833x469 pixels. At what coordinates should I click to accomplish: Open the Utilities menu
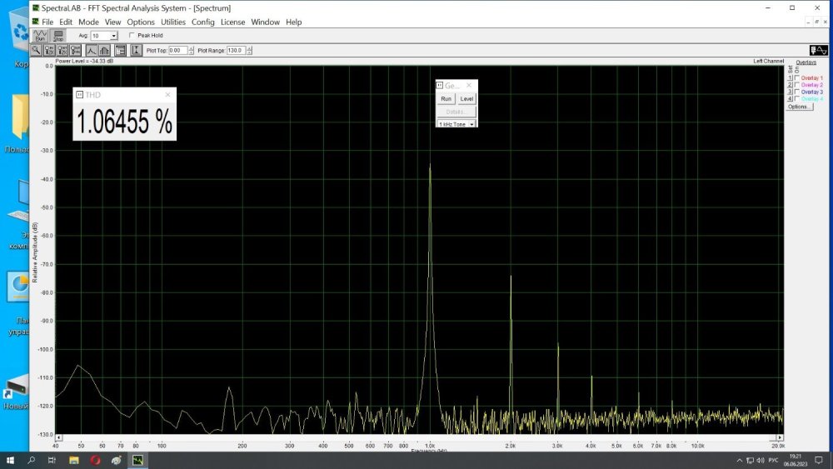click(x=173, y=22)
